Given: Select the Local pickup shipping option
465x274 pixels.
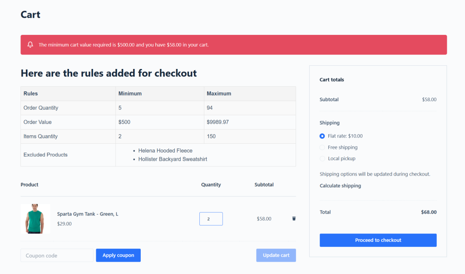Looking at the screenshot, I should coord(322,159).
